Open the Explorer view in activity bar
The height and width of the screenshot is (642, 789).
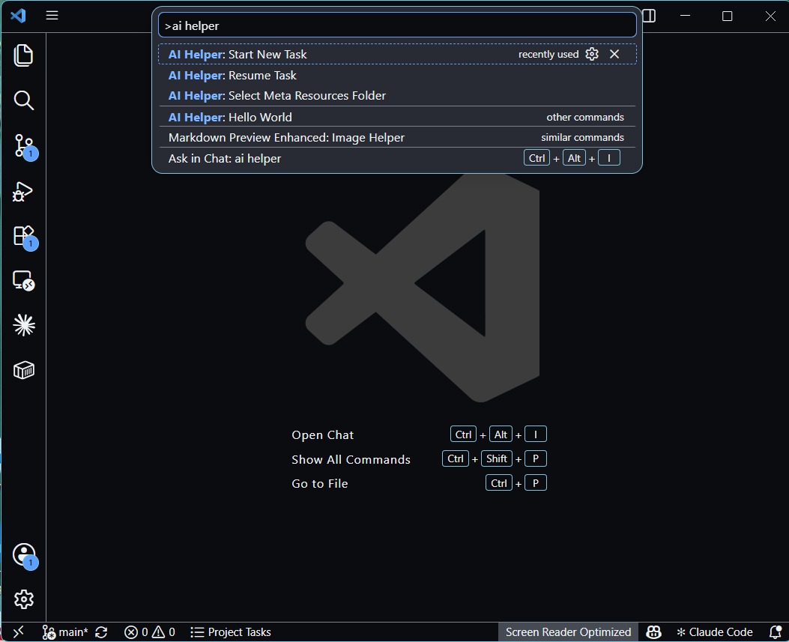[x=23, y=55]
